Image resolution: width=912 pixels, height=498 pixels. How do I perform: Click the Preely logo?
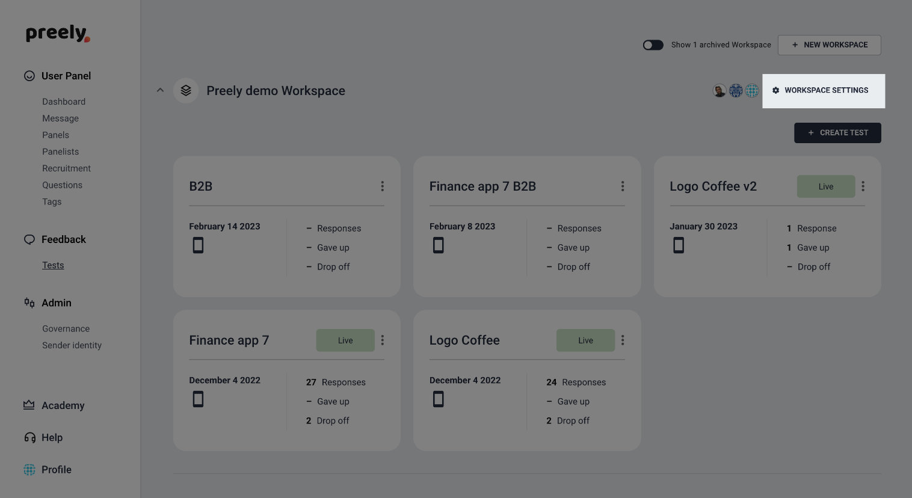click(x=58, y=34)
